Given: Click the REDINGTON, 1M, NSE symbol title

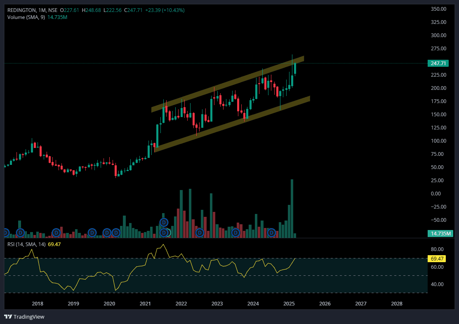Looking at the screenshot, I should pos(32,10).
